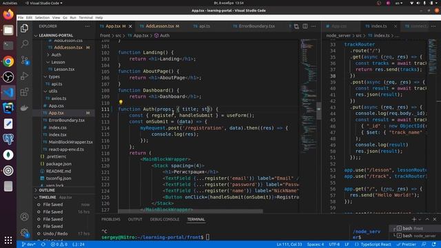441x248 pixels.
Task: Collapse the Lesson folder
Action: click(x=58, y=62)
